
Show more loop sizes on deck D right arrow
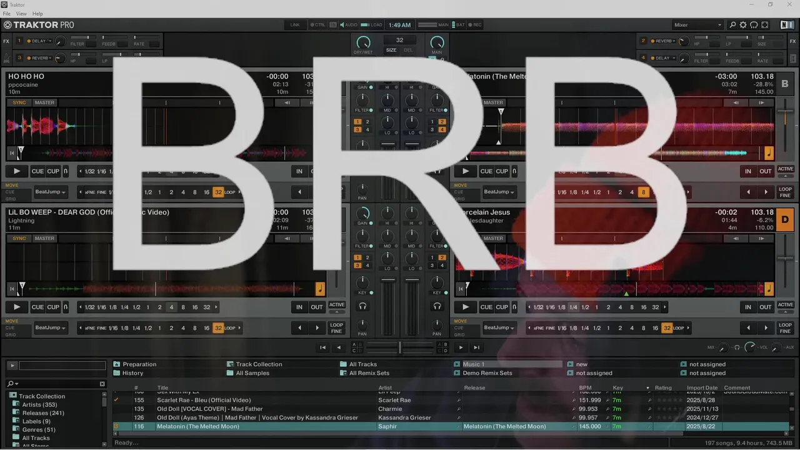665,307
